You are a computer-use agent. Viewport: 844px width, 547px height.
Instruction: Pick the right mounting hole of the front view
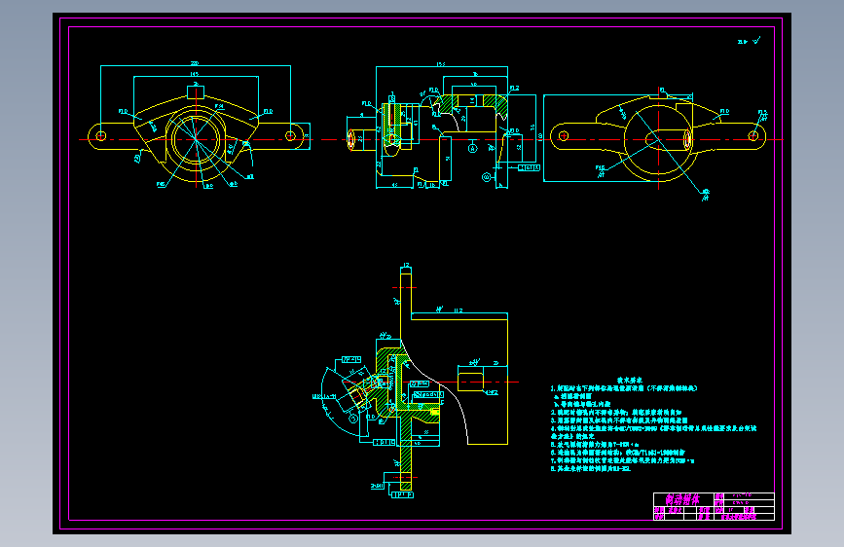291,135
